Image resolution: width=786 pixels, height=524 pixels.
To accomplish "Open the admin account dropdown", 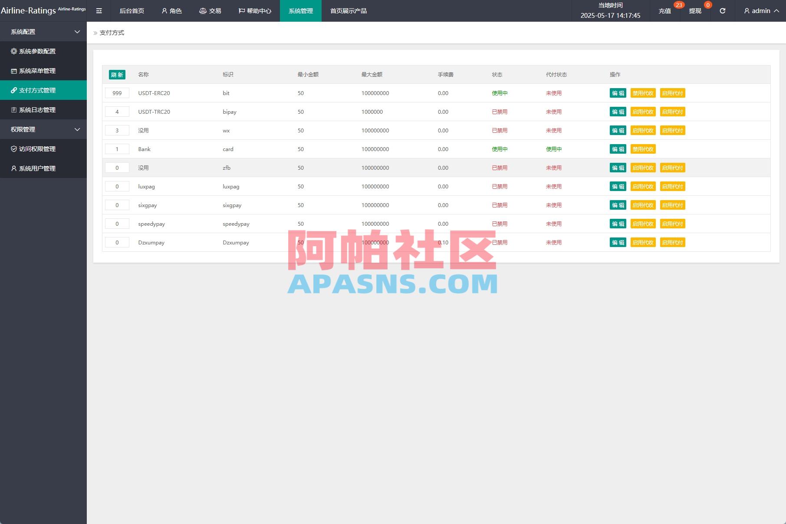I will (760, 10).
